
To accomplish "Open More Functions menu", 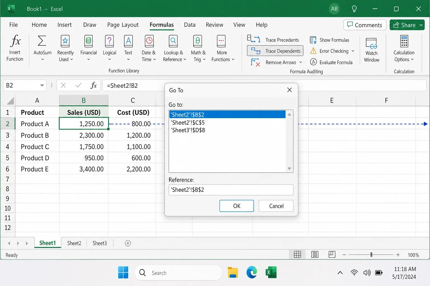I will point(222,48).
